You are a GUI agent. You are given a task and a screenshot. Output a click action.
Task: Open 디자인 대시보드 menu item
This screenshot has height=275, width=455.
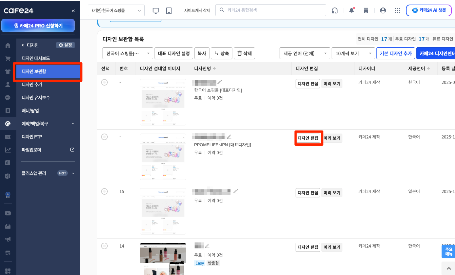pos(36,58)
